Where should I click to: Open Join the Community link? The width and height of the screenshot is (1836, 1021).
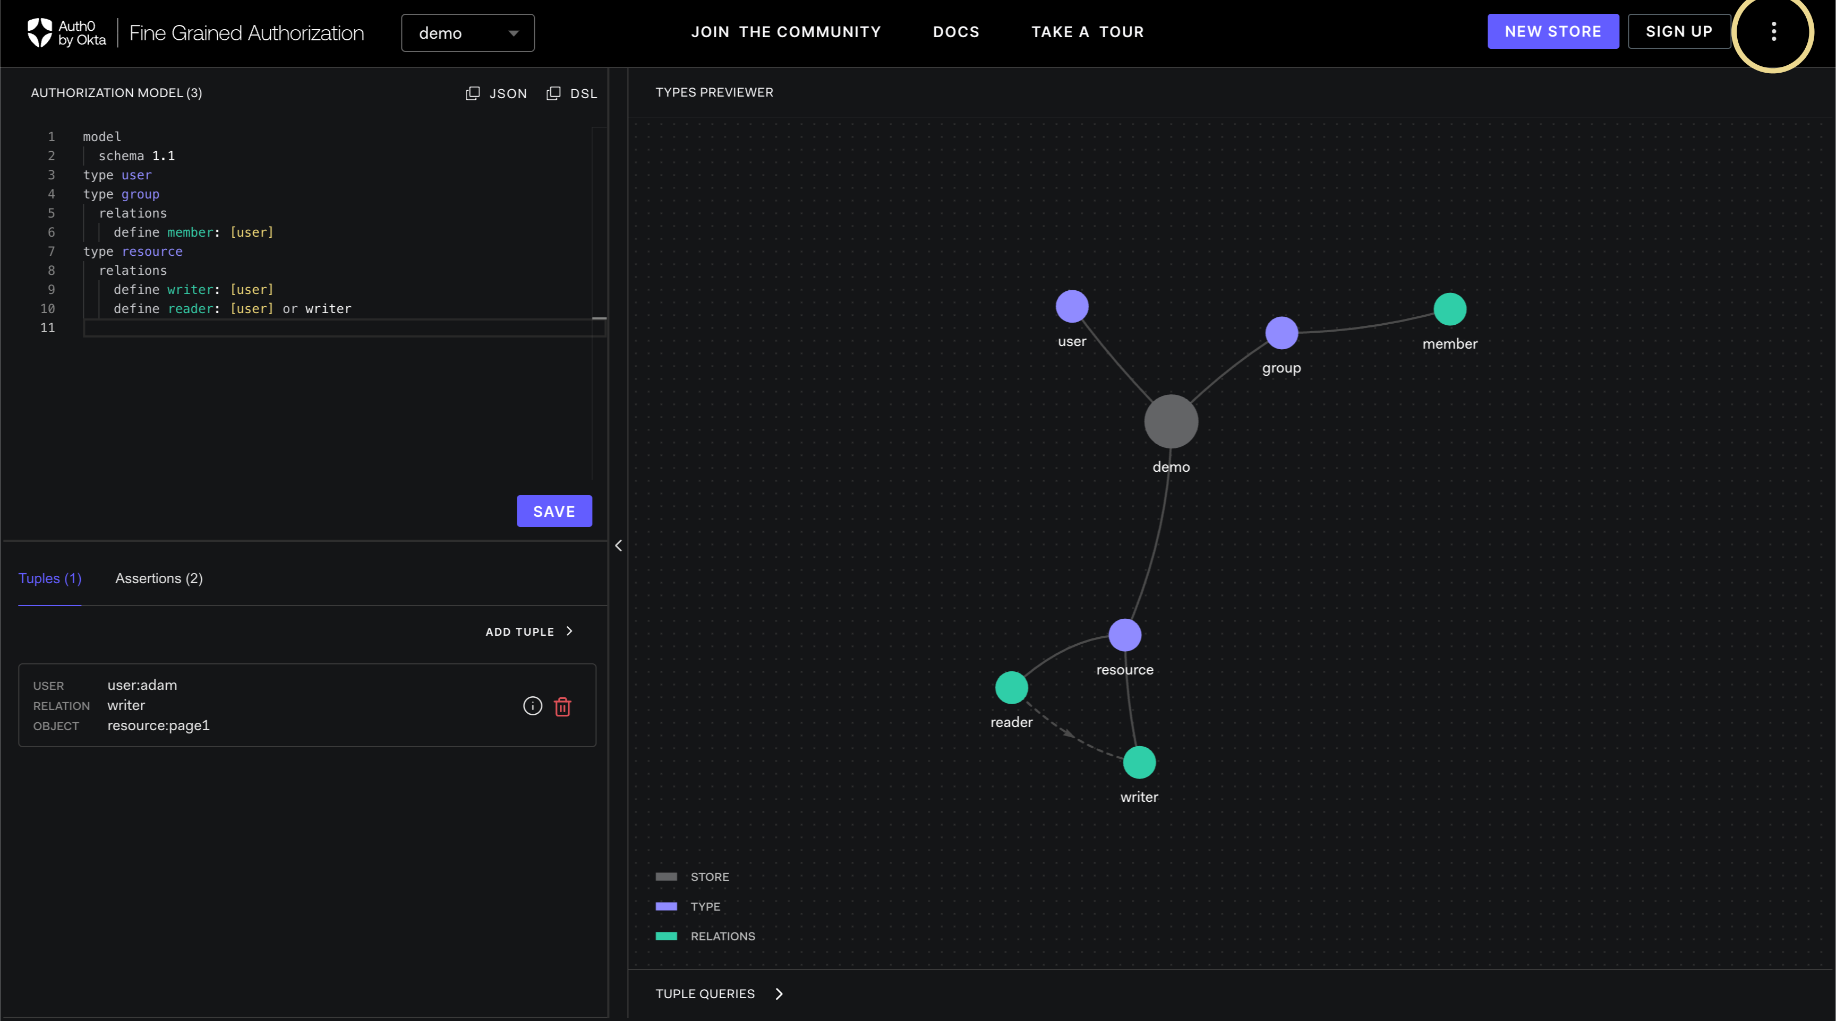pos(785,32)
